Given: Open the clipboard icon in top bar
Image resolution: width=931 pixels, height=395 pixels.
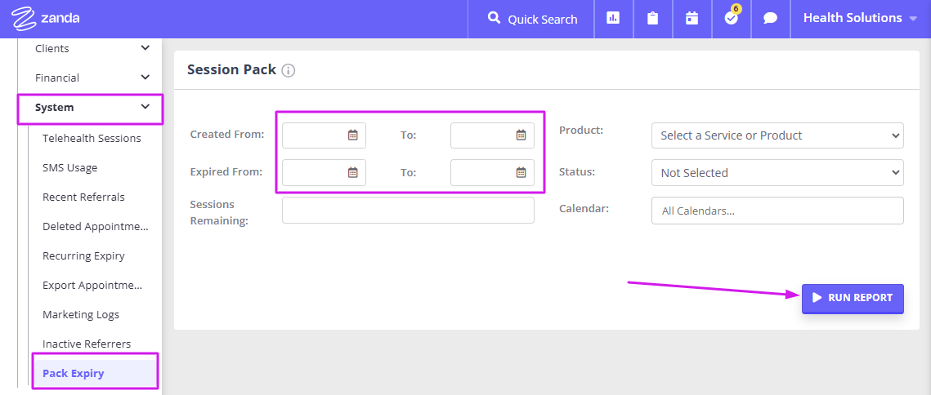Looking at the screenshot, I should (x=652, y=19).
